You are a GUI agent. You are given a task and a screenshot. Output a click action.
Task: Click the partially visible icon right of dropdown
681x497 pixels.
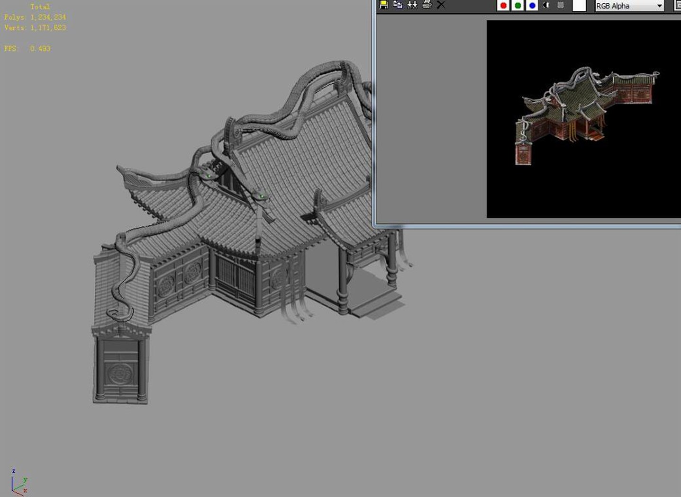(678, 5)
